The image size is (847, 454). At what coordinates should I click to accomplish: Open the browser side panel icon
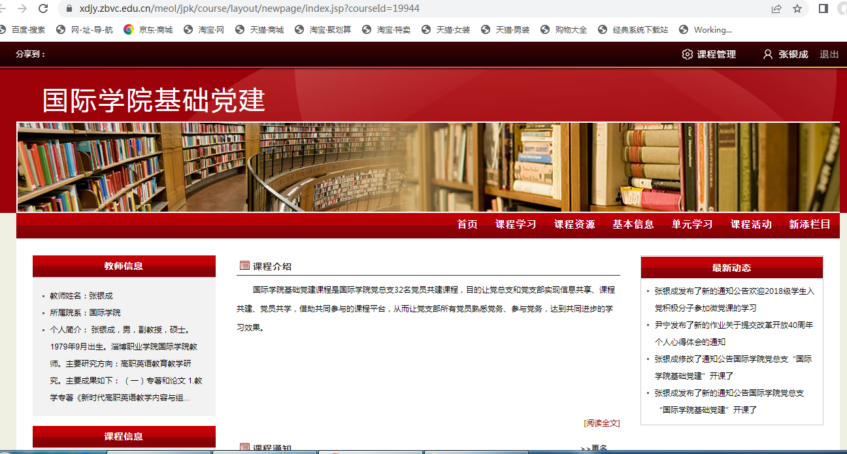[x=823, y=8]
